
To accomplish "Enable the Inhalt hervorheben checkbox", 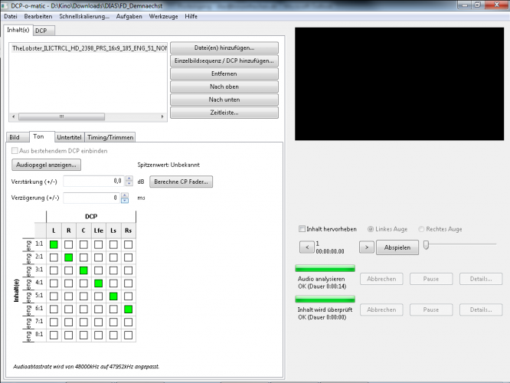I will (302, 229).
